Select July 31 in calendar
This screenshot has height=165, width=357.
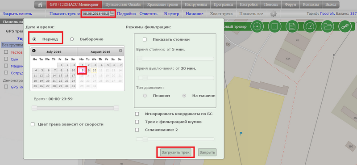[73, 86]
